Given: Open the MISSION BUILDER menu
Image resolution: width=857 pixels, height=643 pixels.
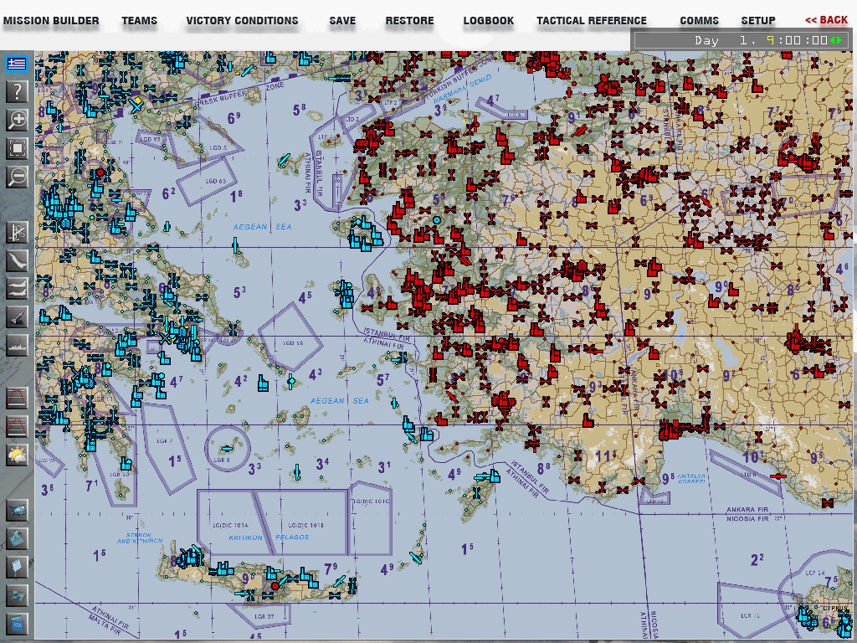Looking at the screenshot, I should [51, 21].
